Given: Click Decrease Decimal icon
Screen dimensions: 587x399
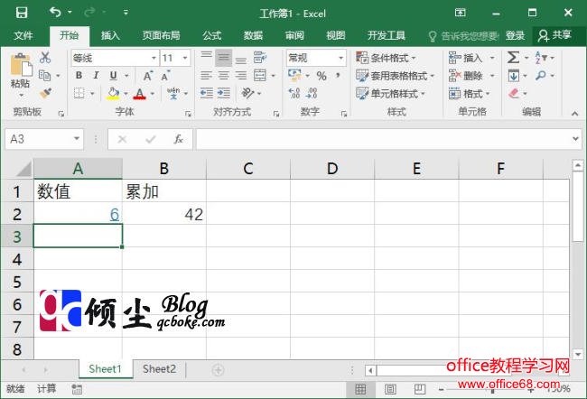Looking at the screenshot, I should [312, 93].
